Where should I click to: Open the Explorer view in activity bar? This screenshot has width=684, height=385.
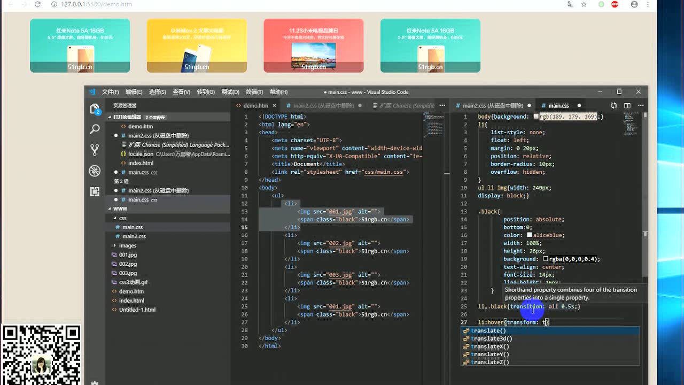(95, 109)
